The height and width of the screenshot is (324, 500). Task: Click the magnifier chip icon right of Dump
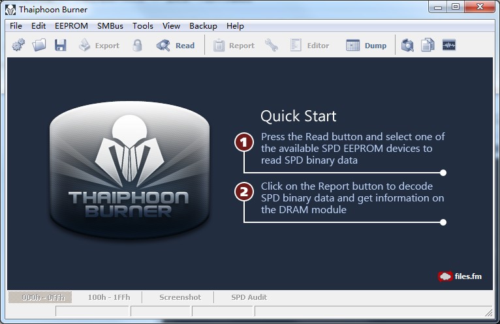pos(408,46)
